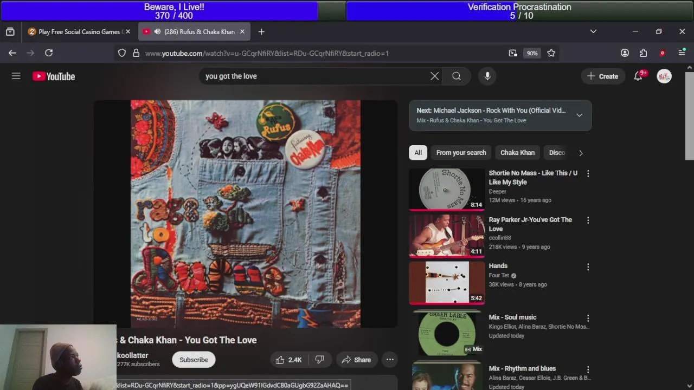The image size is (694, 390).
Task: Start voice search with the microphone
Action: tap(487, 76)
